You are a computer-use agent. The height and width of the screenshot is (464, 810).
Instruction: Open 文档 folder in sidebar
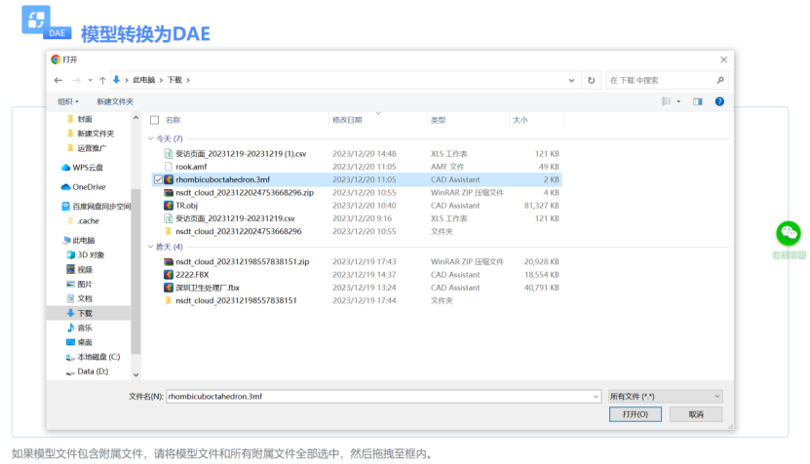tap(85, 298)
